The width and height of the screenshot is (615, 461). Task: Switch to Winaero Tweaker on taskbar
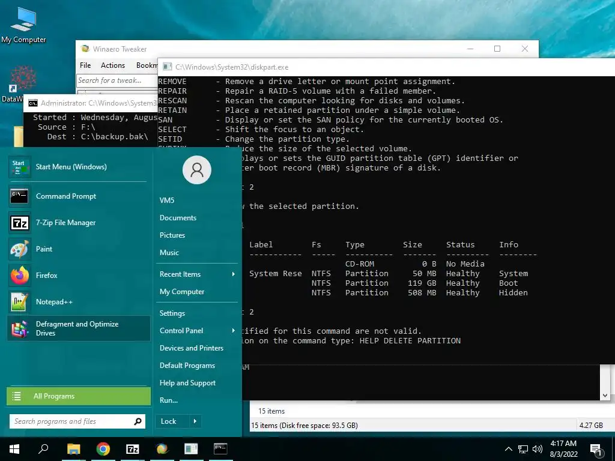[162, 449]
